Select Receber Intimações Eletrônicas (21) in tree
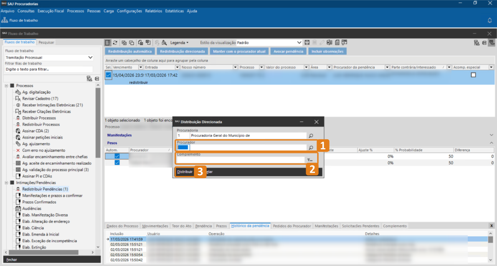The width and height of the screenshot is (497, 266). [x=52, y=105]
